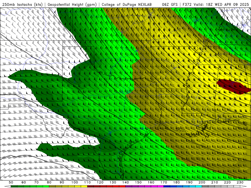The width and height of the screenshot is (251, 188).
Task: Select the 140 label on the color scale
Action: pyautogui.click(x=125, y=182)
